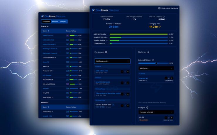Click ARRI ALEXA Mini name in Equipment panel
The width and height of the screenshot is (217, 135).
tap(101, 71)
